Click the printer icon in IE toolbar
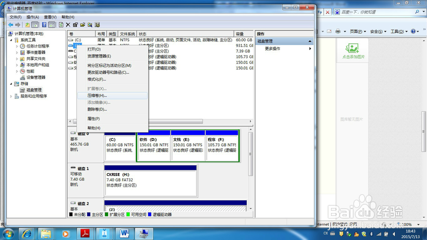427x240 pixels. click(338, 31)
